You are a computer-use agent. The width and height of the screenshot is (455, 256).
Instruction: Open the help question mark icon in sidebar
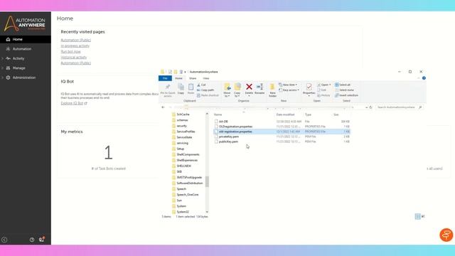32,240
